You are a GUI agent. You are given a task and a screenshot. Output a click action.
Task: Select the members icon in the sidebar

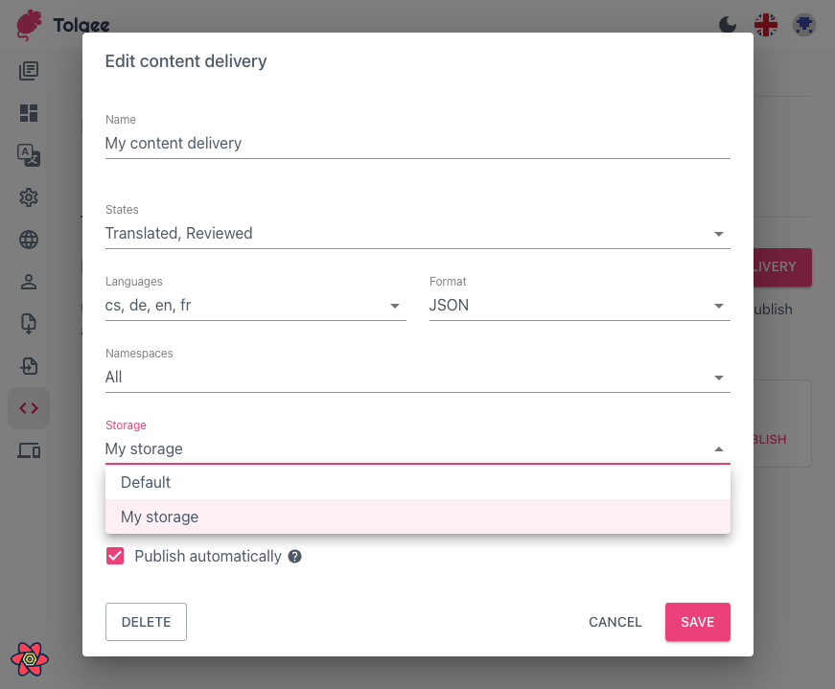click(x=29, y=282)
